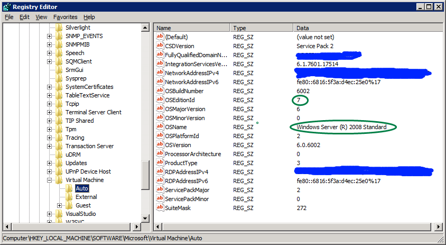Select the NetworkAddressIPv6 value name
The width and height of the screenshot is (446, 245).
coord(192,82)
